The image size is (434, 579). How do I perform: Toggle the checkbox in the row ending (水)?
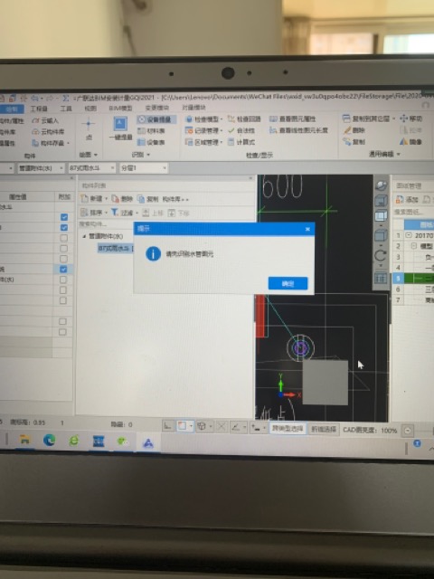[63, 280]
